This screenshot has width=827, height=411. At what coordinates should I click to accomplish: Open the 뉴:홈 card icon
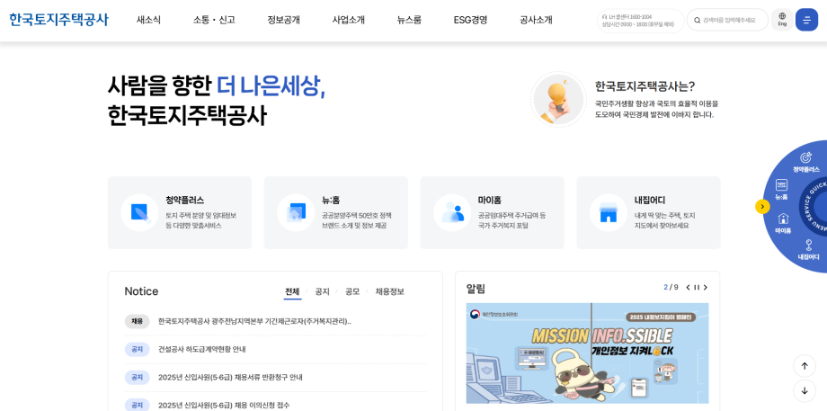[296, 212]
